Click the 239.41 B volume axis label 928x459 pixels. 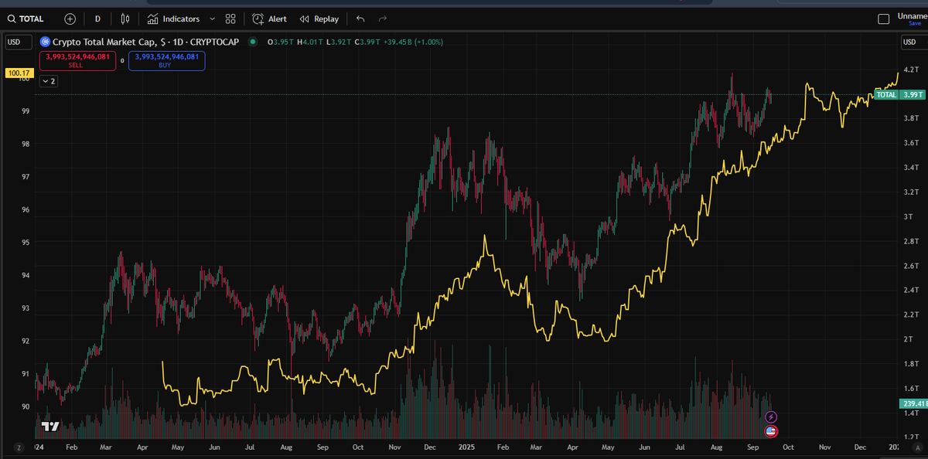click(x=914, y=403)
